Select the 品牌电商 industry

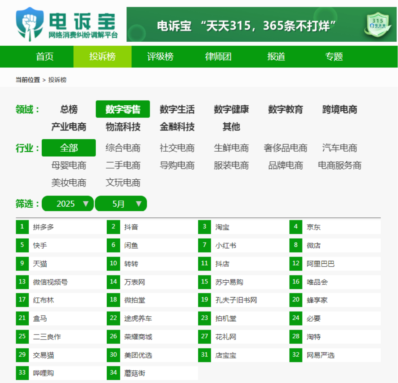286,165
